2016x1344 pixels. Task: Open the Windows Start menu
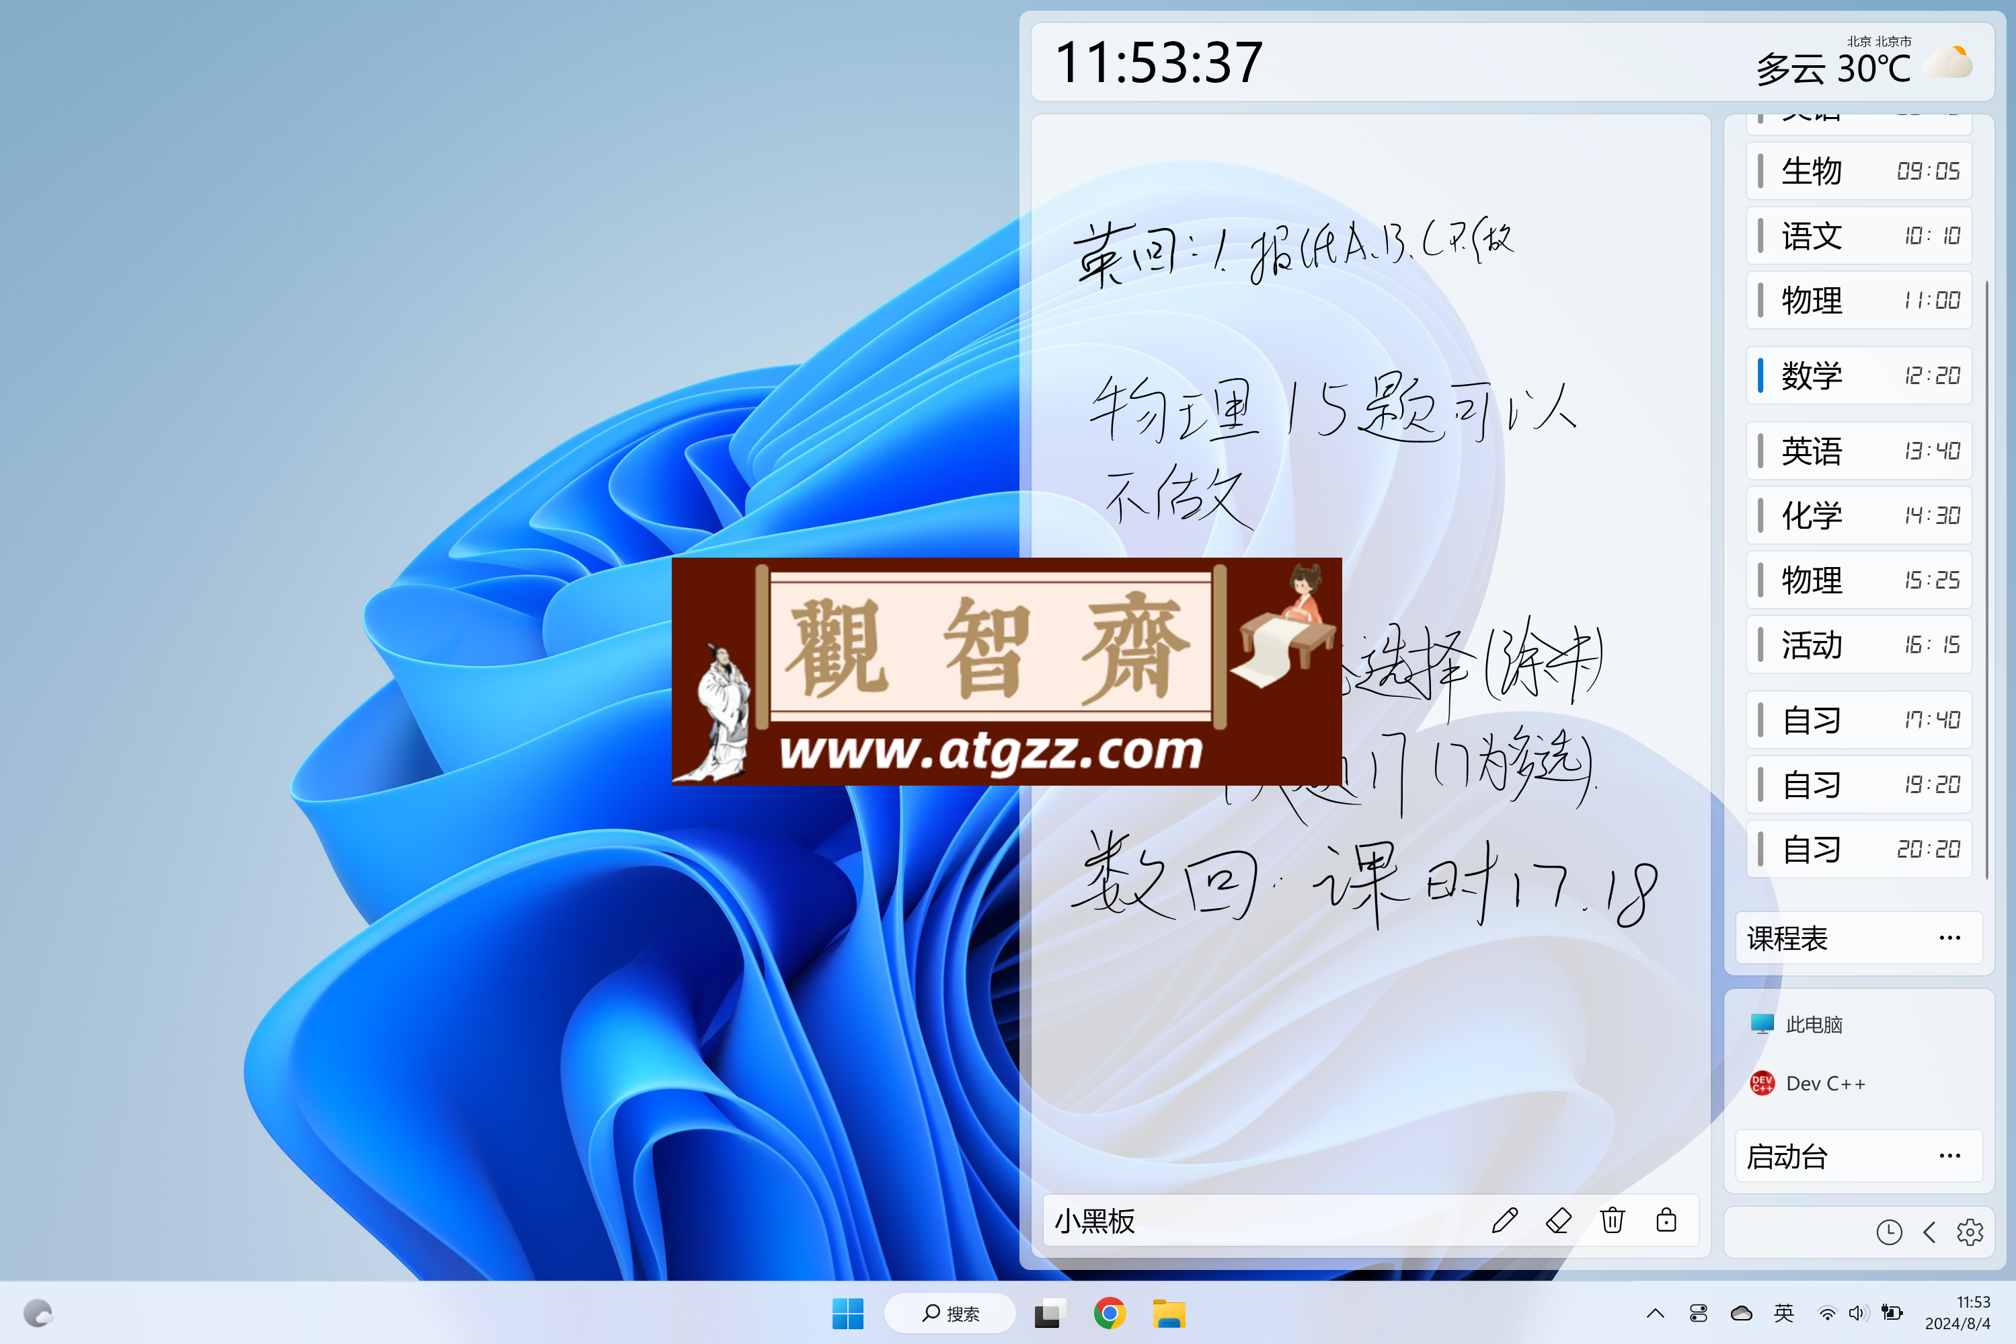(847, 1313)
